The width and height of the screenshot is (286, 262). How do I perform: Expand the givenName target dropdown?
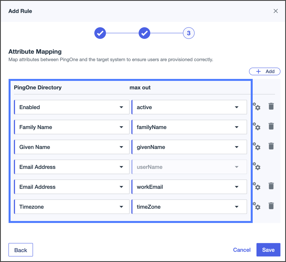pos(189,147)
